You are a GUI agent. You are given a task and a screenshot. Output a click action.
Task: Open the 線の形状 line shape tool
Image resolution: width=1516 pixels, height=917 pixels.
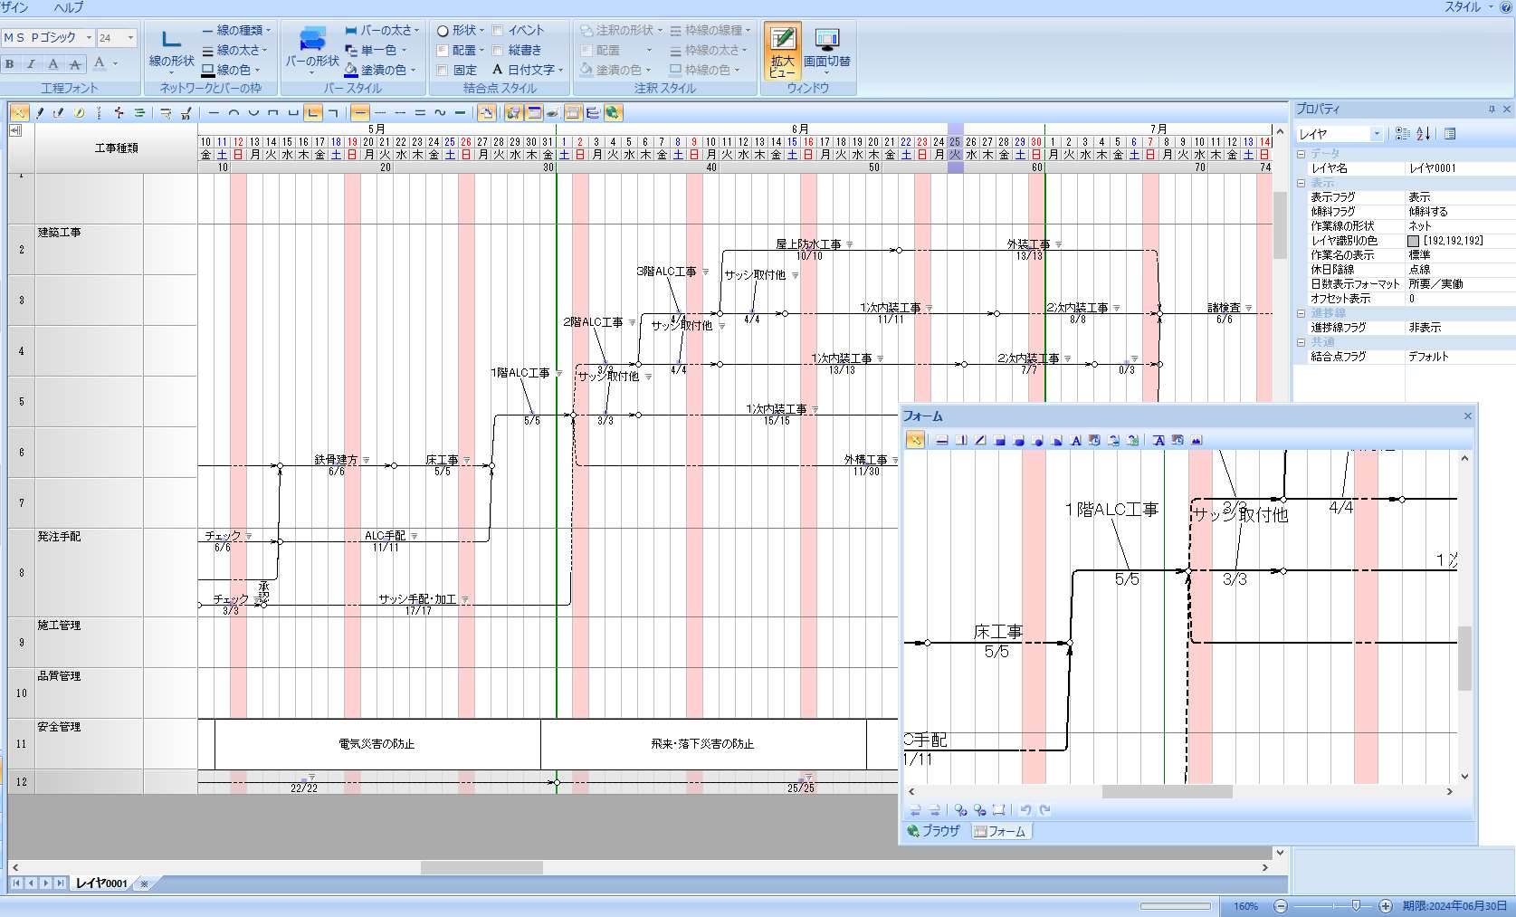click(x=171, y=50)
